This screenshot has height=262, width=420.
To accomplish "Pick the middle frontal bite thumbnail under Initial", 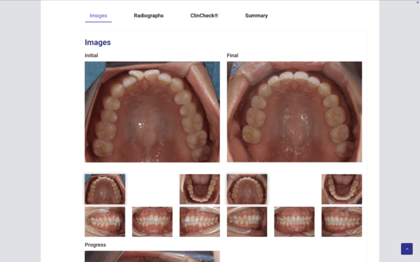I will (x=152, y=221).
